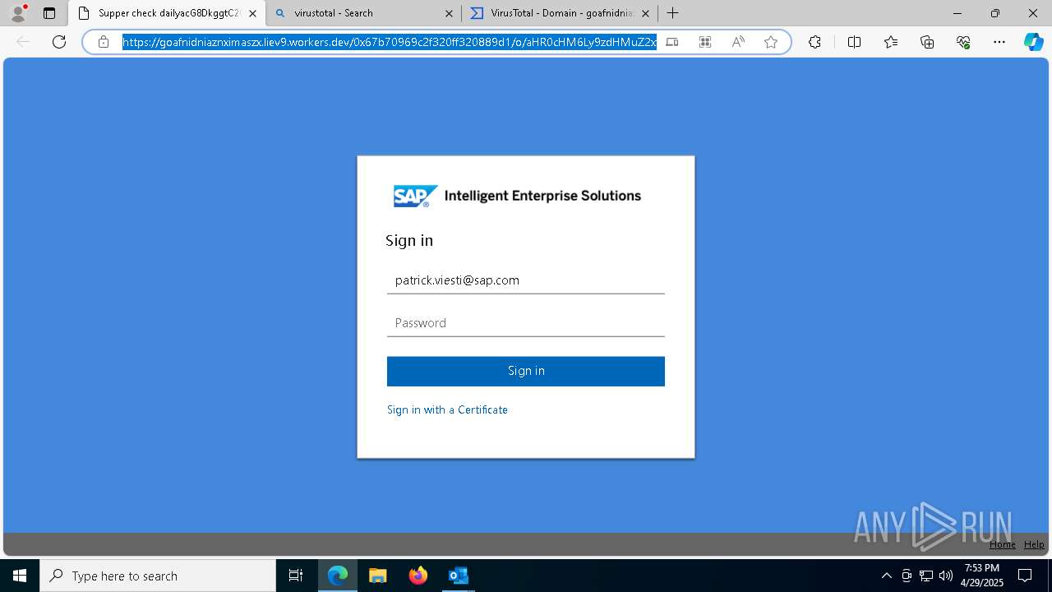Viewport: 1052px width, 592px height.
Task: Open Windows Start menu
Action: (x=20, y=576)
